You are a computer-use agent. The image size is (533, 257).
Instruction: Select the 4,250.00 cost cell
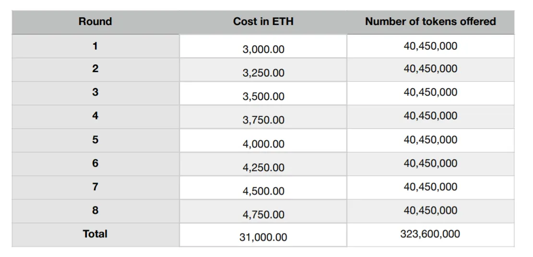point(263,164)
